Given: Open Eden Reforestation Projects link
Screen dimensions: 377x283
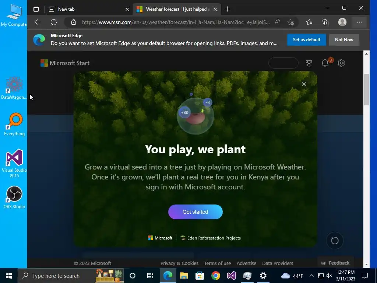Looking at the screenshot, I should (210, 238).
